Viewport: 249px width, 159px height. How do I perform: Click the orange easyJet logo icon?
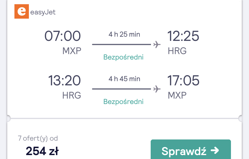pos(22,11)
